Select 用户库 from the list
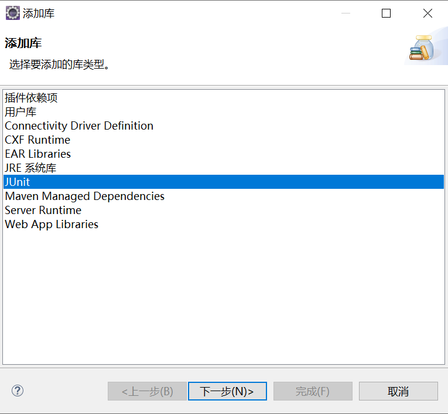This screenshot has width=448, height=414. pyautogui.click(x=224, y=112)
